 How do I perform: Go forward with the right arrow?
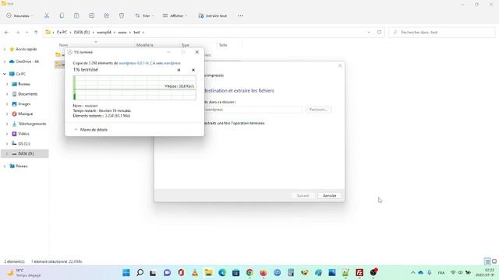tap(17, 33)
